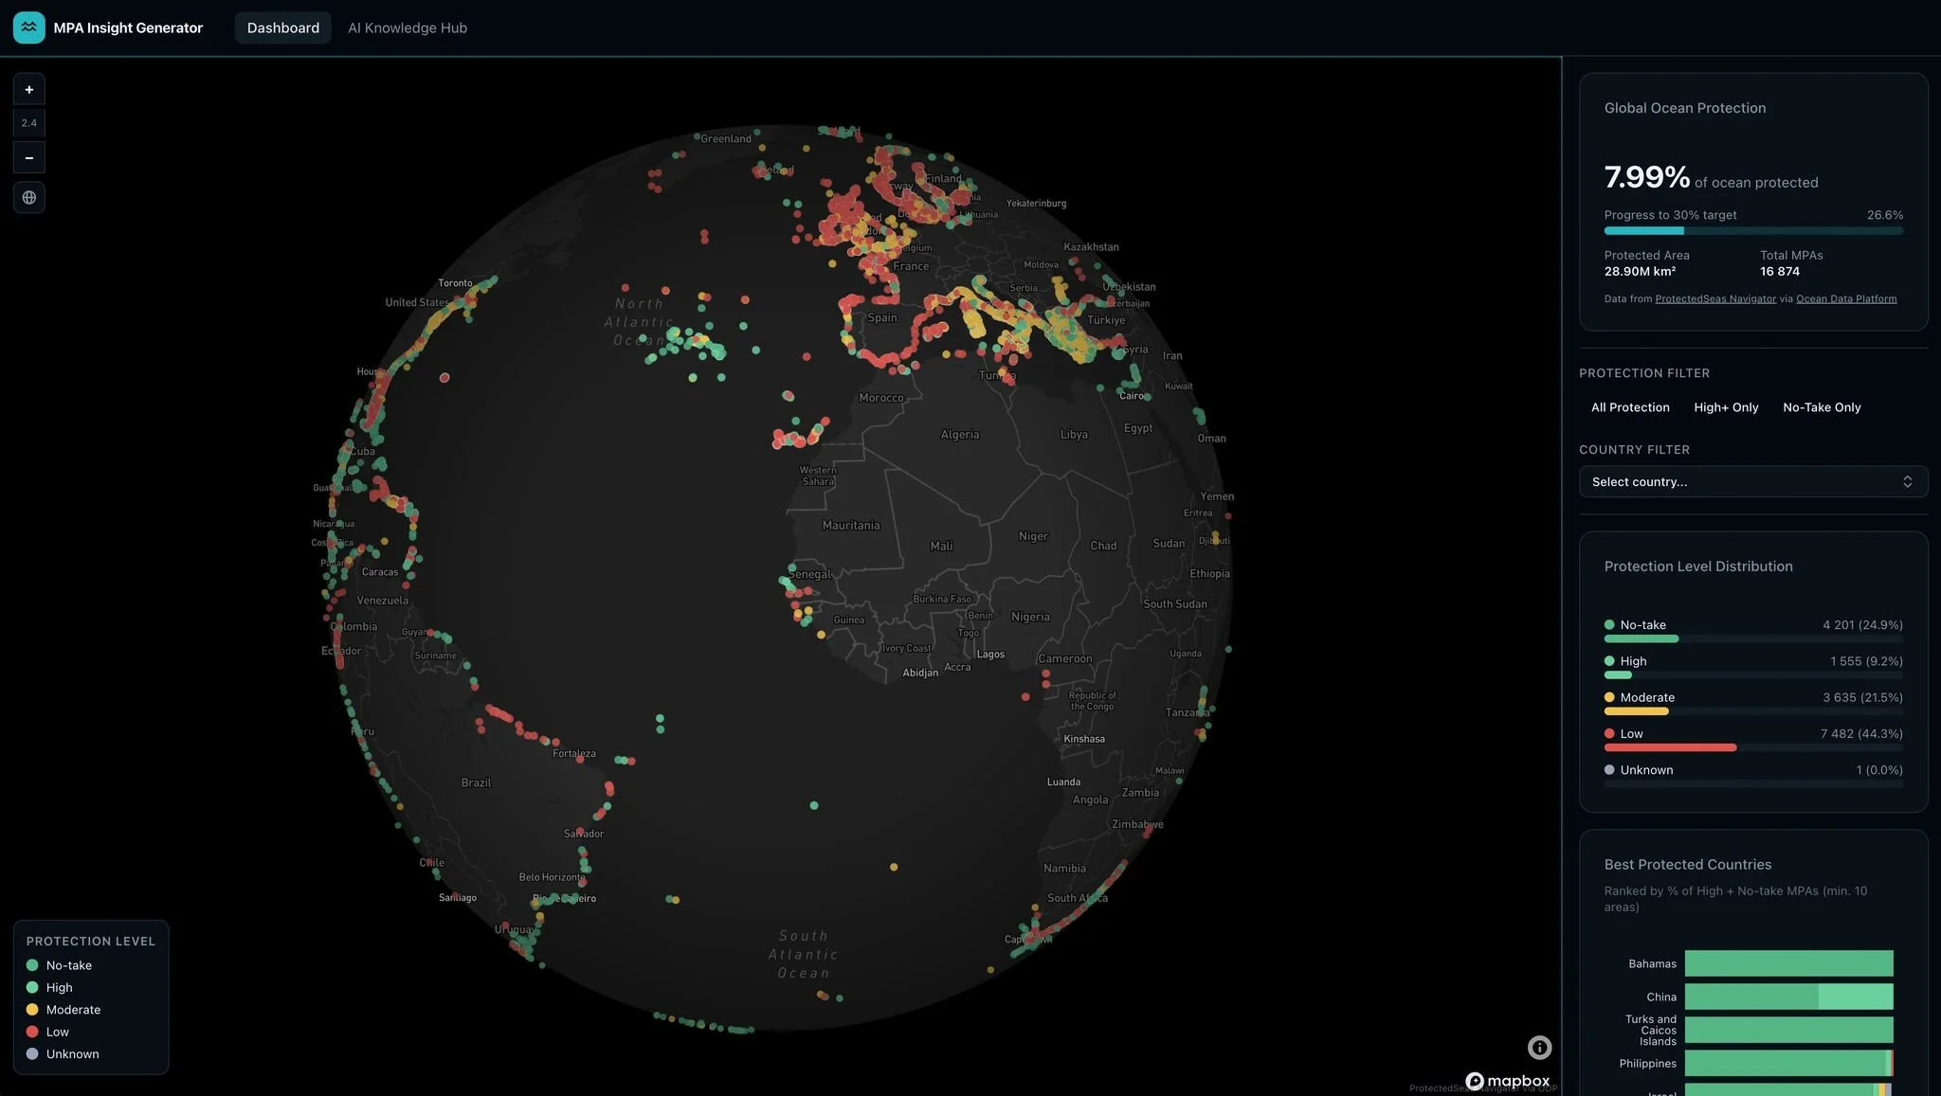Screen dimensions: 1941x1096
Task: Open the AI Knowledge Hub tab
Action: (x=408, y=28)
